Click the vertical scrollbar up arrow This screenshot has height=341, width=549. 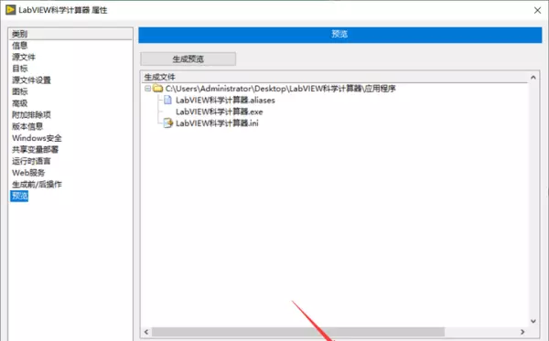(533, 78)
